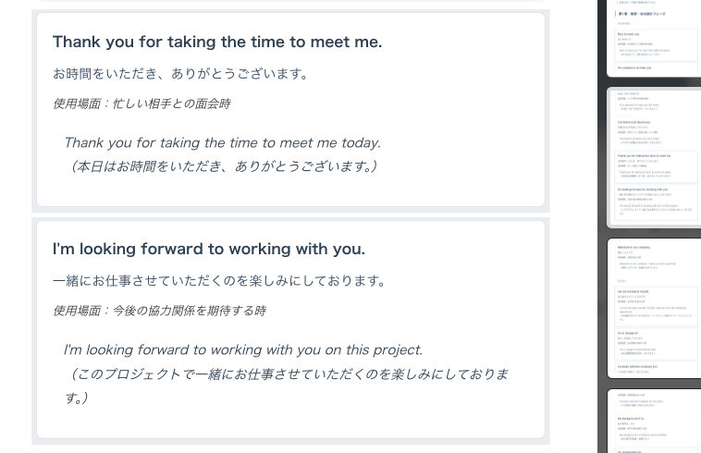The height and width of the screenshot is (453, 701).
Task: Open the top chapter-heading page thumbnail
Action: coord(654,39)
